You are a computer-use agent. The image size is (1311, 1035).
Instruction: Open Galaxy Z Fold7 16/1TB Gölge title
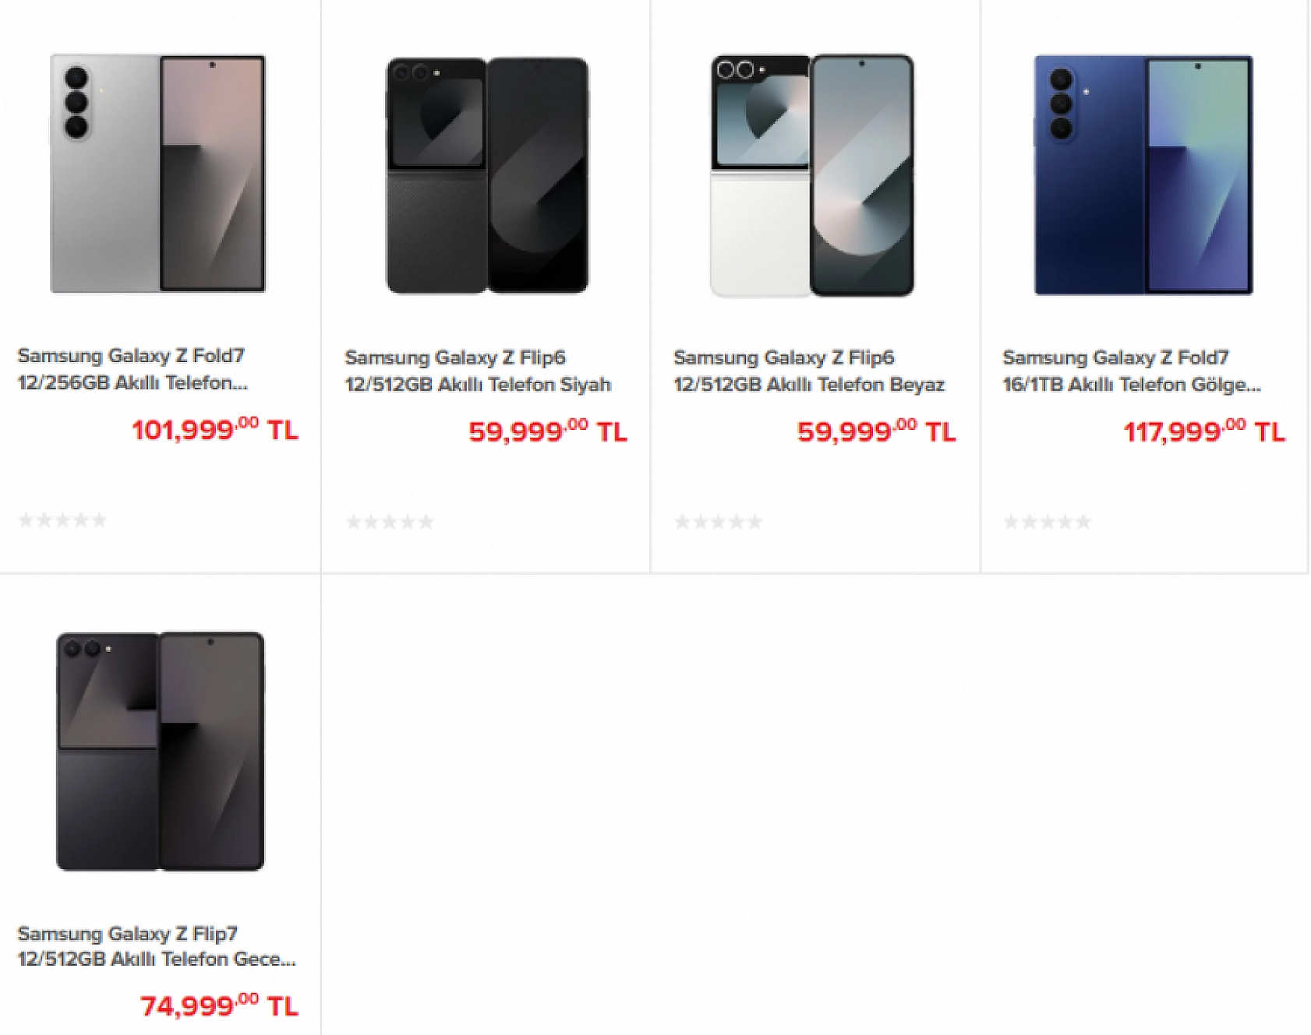point(1131,371)
